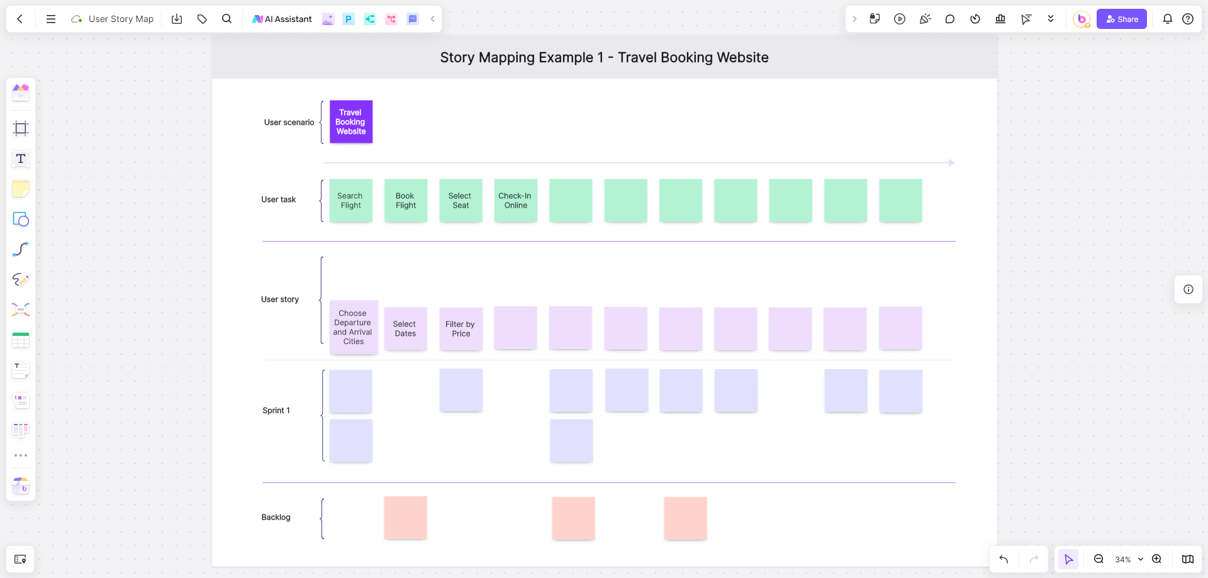This screenshot has width=1208, height=578.
Task: Open more tools ellipsis in sidebar
Action: (21, 455)
